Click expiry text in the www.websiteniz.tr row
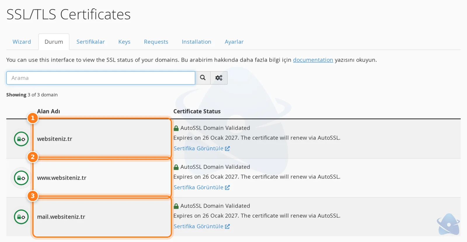Viewport: 467px width, 242px height. [257, 177]
